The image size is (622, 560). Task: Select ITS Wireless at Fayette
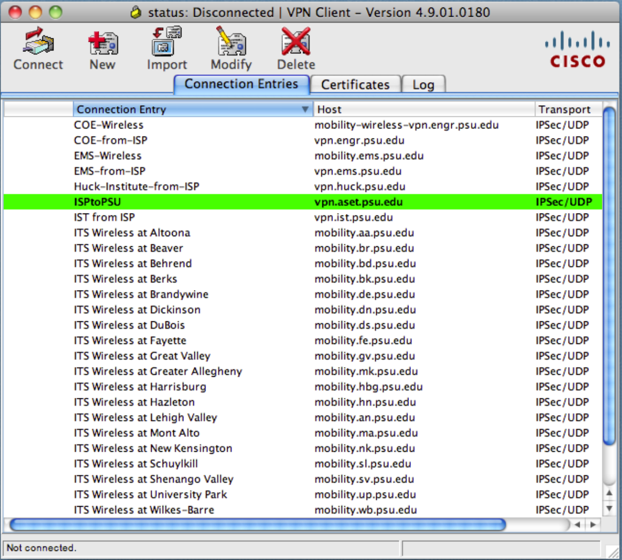coord(303,340)
